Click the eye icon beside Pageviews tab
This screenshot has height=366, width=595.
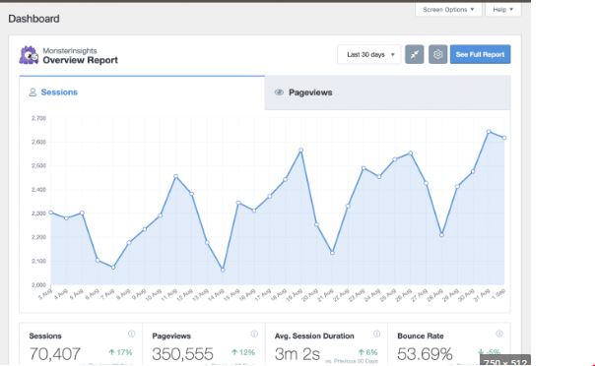[x=279, y=92]
